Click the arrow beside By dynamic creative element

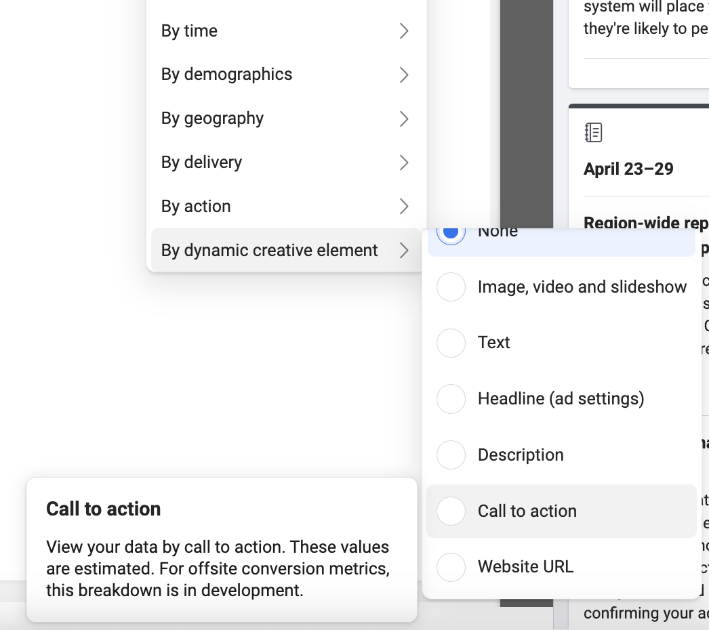404,251
